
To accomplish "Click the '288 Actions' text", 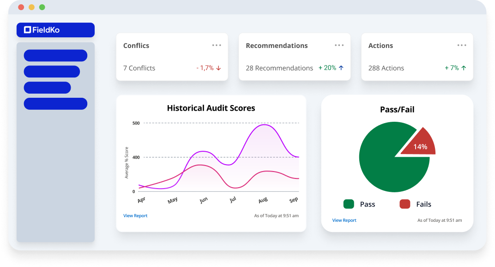I will 386,68.
